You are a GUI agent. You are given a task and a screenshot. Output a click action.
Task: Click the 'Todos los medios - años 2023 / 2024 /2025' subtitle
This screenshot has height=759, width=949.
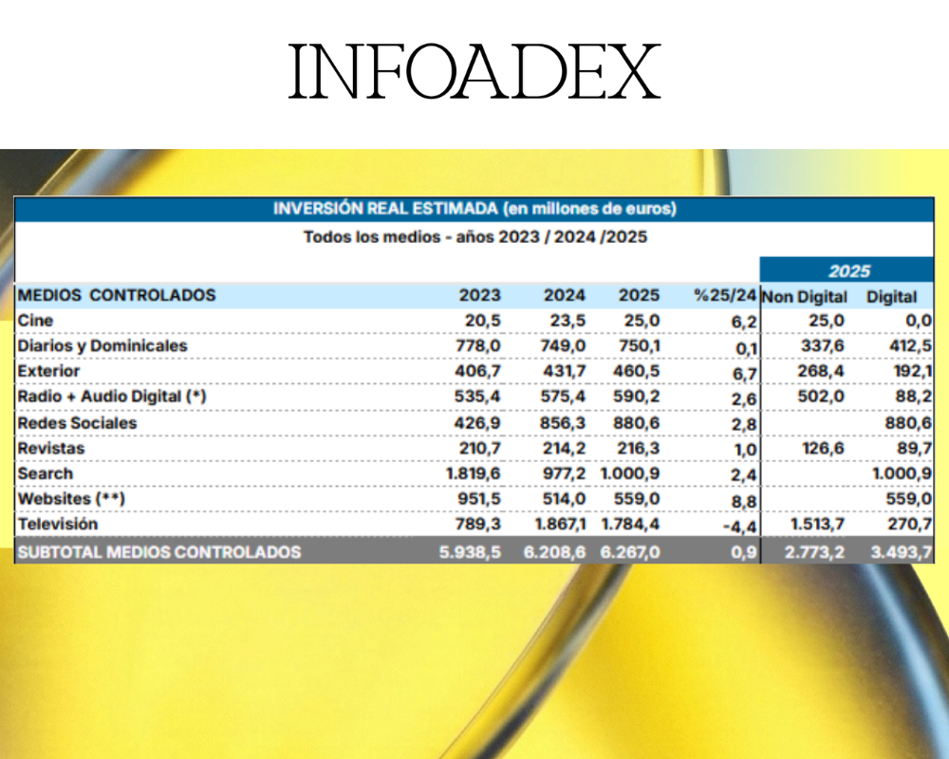pyautogui.click(x=475, y=236)
